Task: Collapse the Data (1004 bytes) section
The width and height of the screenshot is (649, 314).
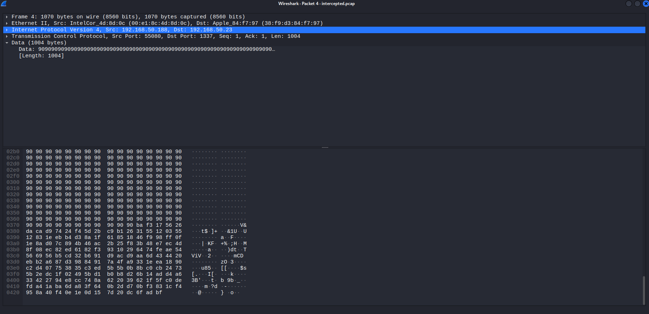Action: 7,43
